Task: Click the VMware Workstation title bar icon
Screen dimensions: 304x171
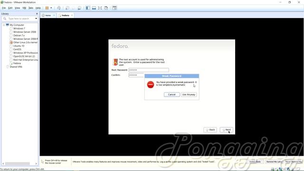Action: click(2, 2)
